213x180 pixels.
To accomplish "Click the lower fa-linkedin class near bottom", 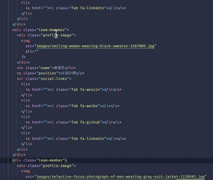I will (92, 139).
